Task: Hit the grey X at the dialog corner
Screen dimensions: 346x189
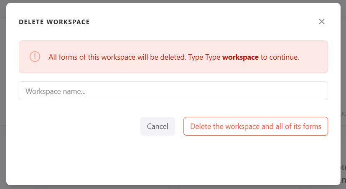Action: (321, 22)
